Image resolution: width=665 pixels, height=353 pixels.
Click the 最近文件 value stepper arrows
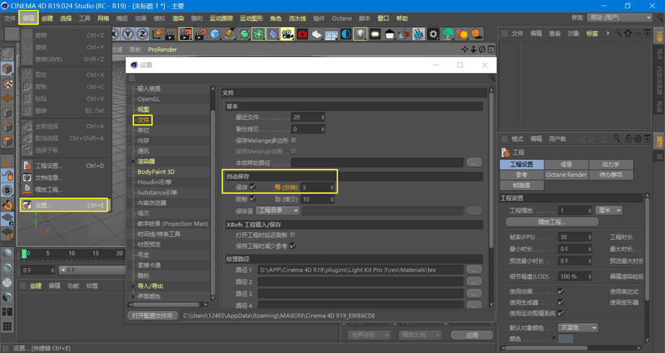(323, 117)
